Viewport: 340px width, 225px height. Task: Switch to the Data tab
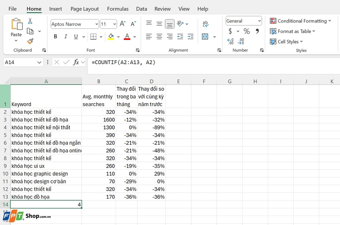point(142,9)
